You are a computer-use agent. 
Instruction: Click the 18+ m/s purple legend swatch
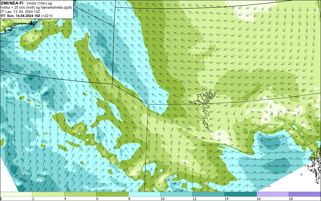305,194
